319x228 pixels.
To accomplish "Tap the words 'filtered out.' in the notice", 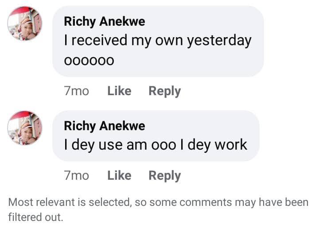I will click(36, 217).
